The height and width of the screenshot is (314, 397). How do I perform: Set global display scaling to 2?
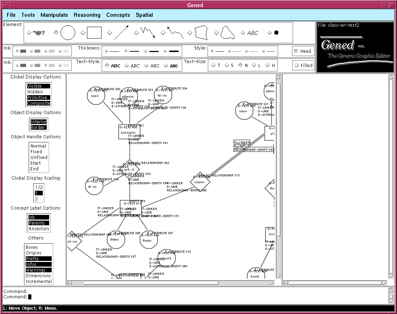pyautogui.click(x=39, y=199)
